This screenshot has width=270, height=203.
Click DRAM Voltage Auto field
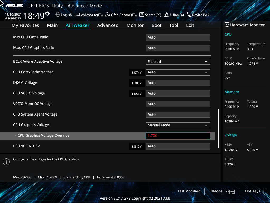pyautogui.click(x=178, y=83)
